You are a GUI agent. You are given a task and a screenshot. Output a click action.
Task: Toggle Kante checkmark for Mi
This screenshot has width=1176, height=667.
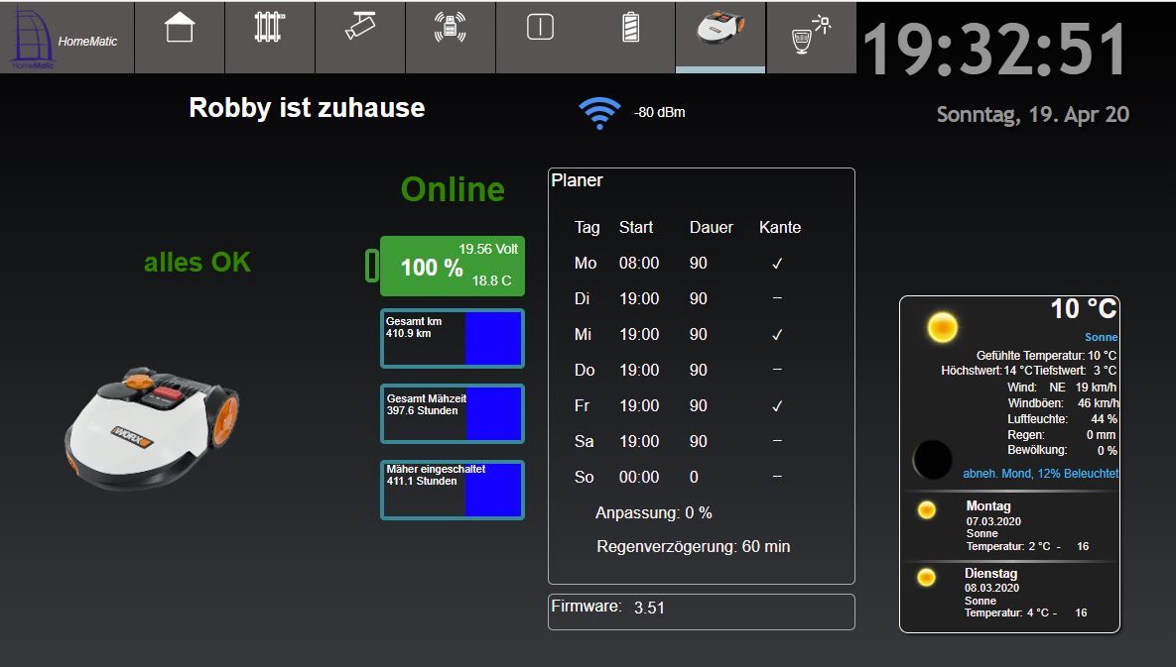777,335
